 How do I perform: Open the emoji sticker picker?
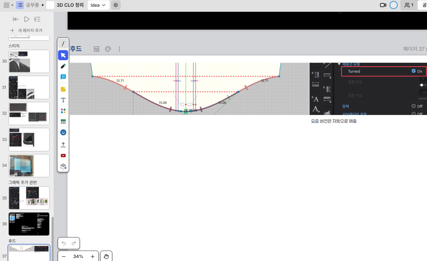point(63,133)
